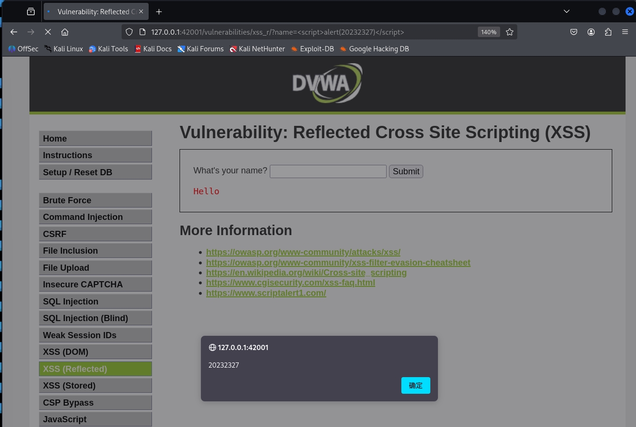This screenshot has width=636, height=427.
Task: Open the hamburger application menu
Action: tap(625, 32)
